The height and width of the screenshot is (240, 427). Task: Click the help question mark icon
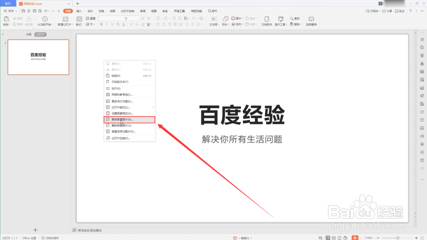pyautogui.click(x=410, y=11)
